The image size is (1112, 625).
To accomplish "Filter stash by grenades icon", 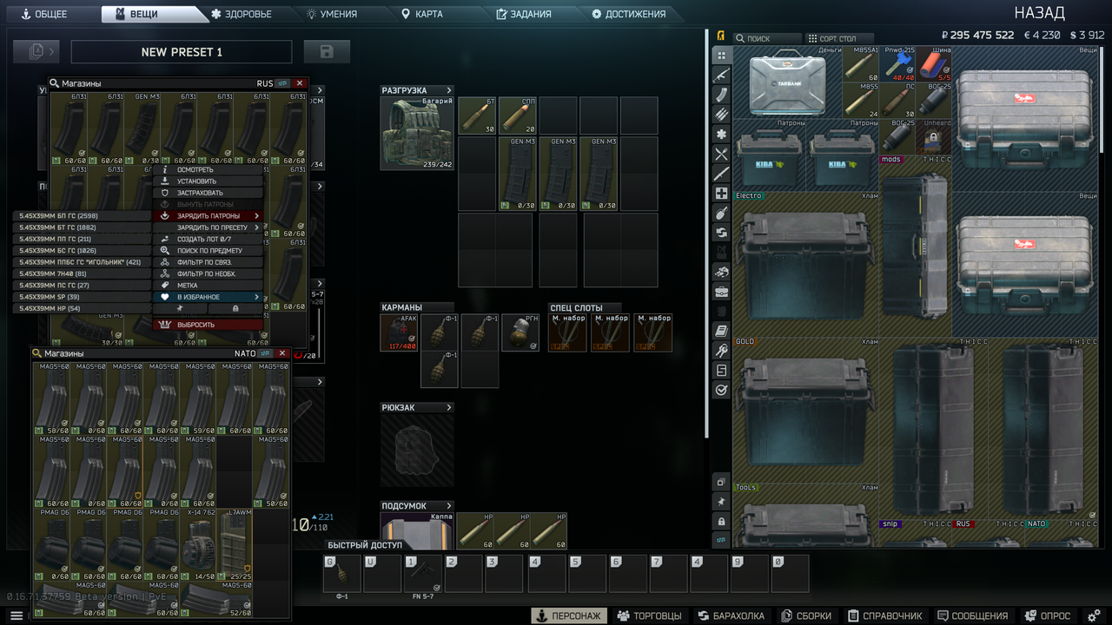I will pyautogui.click(x=721, y=213).
